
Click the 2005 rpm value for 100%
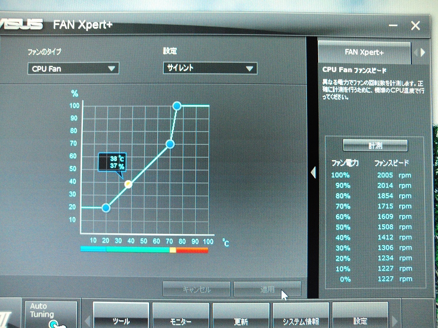click(x=394, y=175)
